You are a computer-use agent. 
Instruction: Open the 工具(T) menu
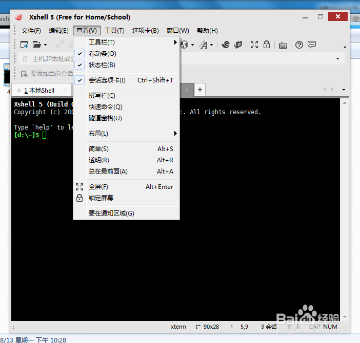point(114,31)
